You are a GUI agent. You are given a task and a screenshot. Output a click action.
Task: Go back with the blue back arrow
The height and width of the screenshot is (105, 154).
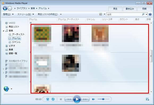click(x=5, y=8)
